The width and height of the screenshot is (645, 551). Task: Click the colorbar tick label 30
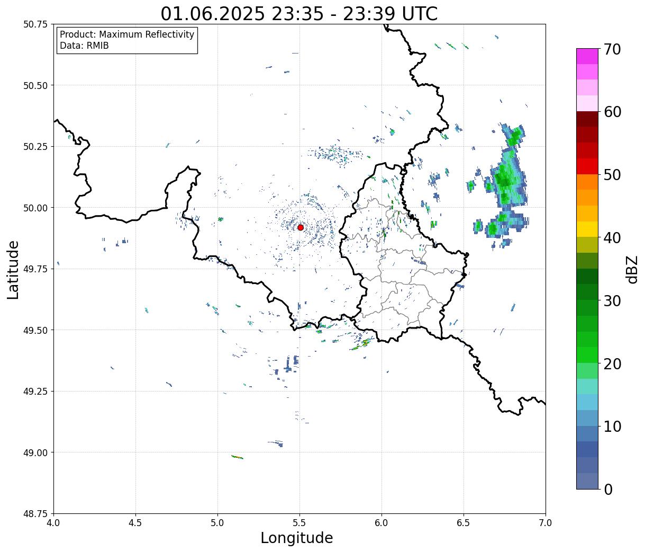pyautogui.click(x=612, y=301)
